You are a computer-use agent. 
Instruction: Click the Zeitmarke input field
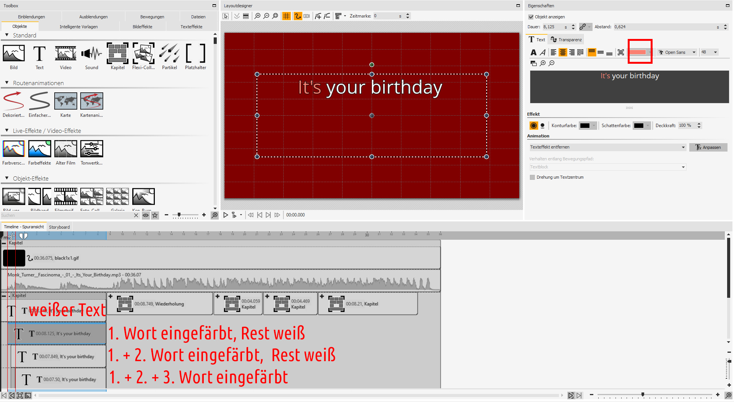386,16
